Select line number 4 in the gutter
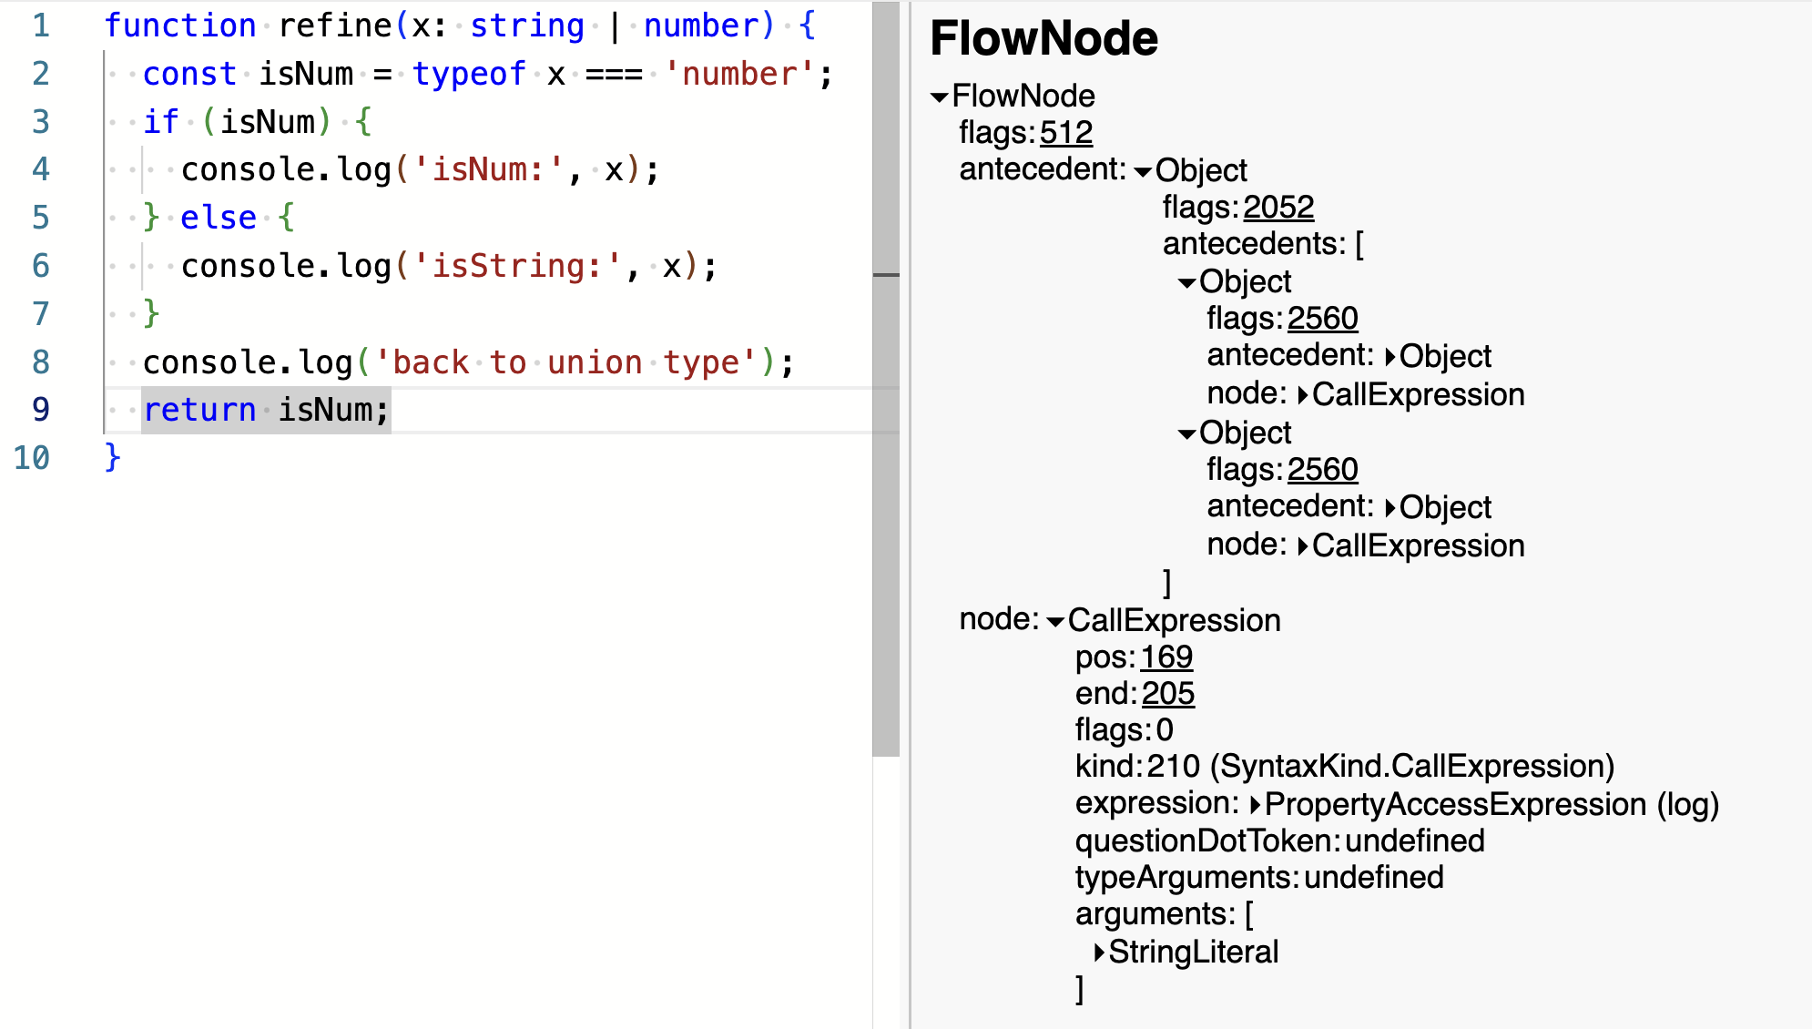1812x1029 pixels. click(41, 169)
